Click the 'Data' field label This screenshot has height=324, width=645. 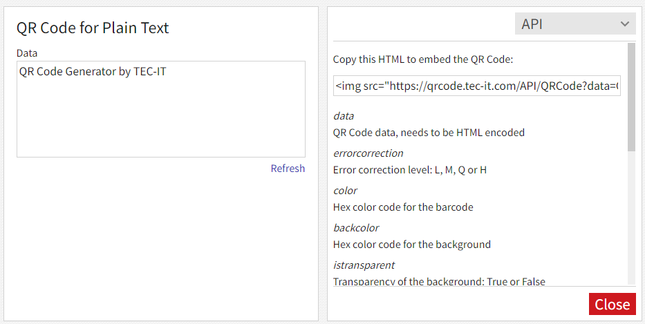[27, 53]
